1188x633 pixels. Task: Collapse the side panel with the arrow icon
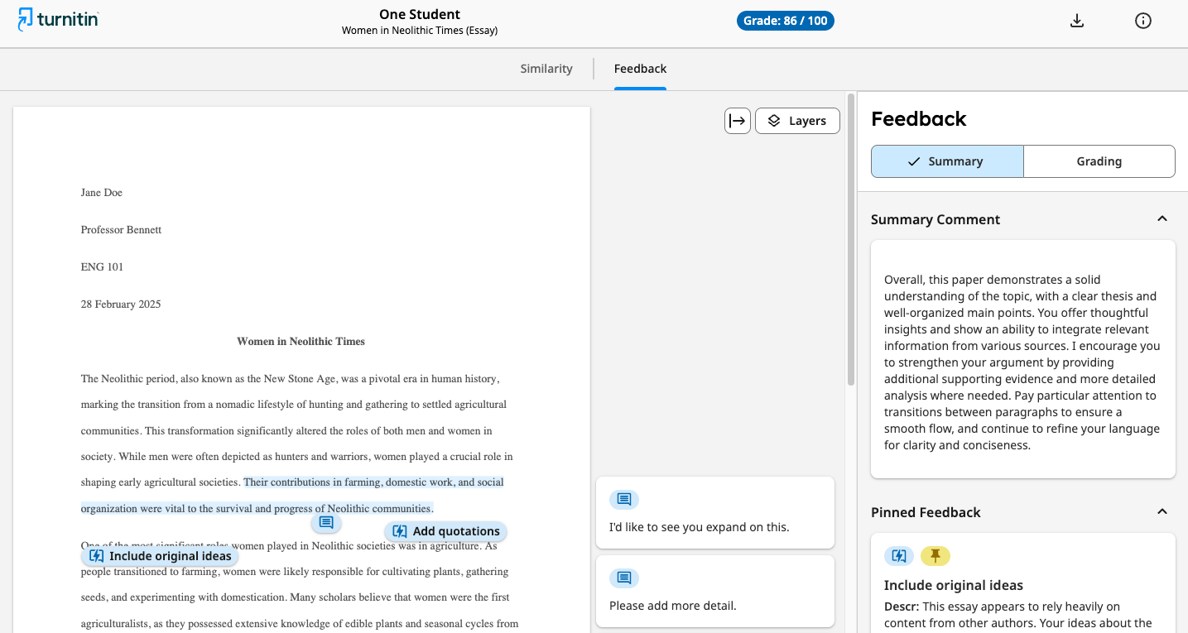pos(738,121)
